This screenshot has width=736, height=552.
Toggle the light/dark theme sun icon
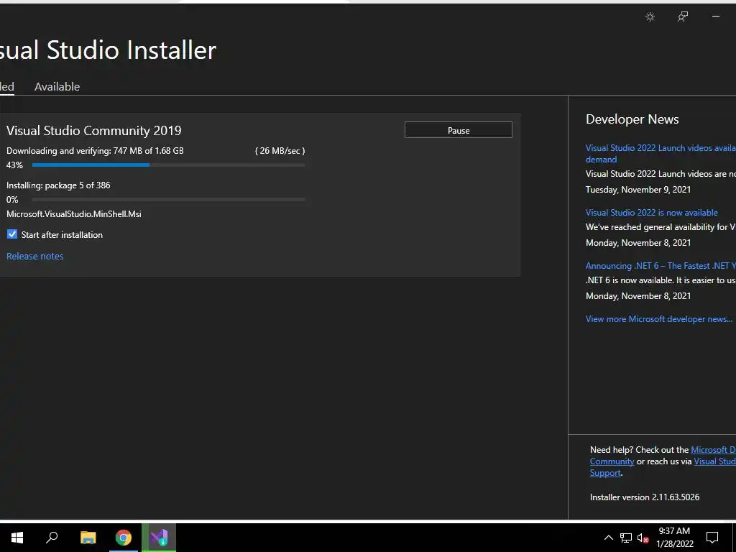pos(650,17)
